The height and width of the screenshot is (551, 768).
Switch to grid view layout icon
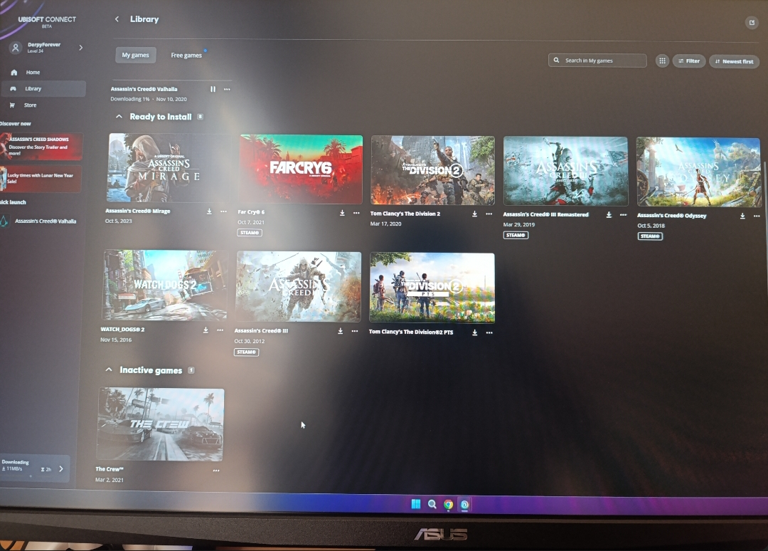(x=662, y=61)
